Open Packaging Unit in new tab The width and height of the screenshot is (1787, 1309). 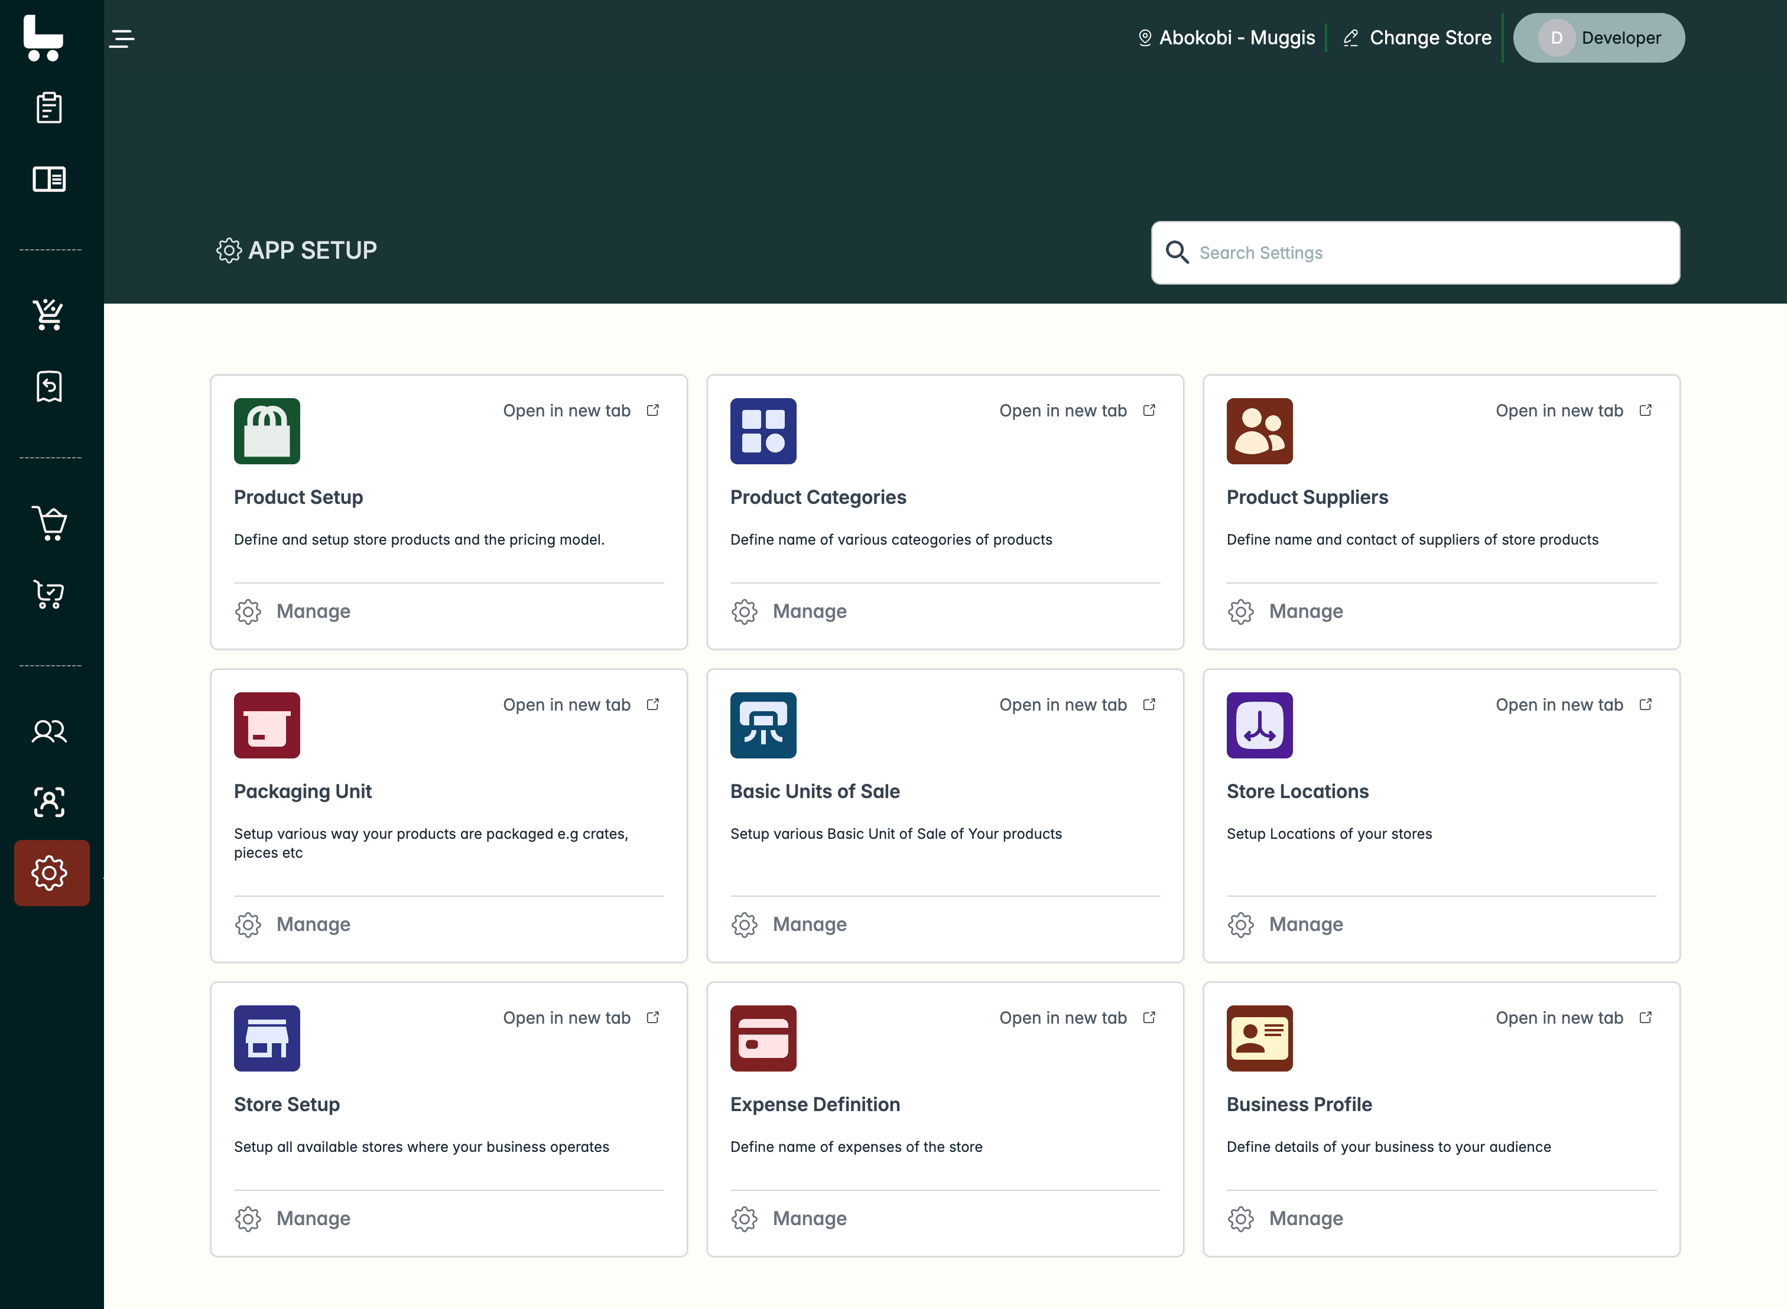581,705
